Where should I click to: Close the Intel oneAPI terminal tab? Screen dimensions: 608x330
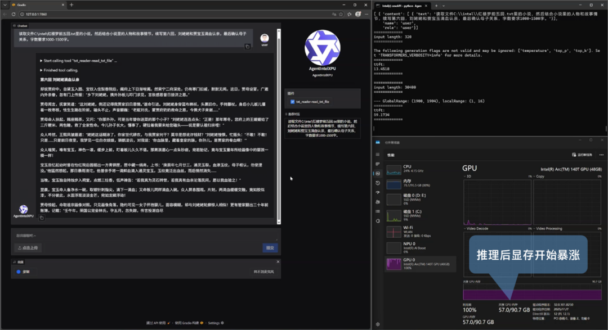pos(426,6)
